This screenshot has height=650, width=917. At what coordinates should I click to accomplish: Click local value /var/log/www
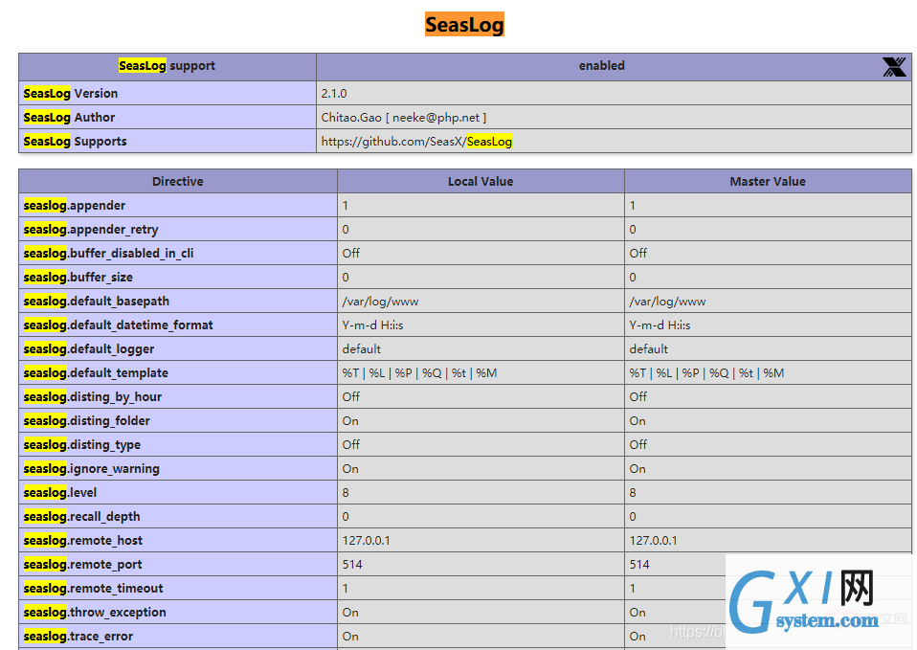(x=380, y=302)
